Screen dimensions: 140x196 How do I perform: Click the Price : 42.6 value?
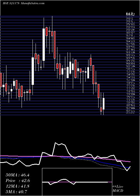click(x=18, y=181)
